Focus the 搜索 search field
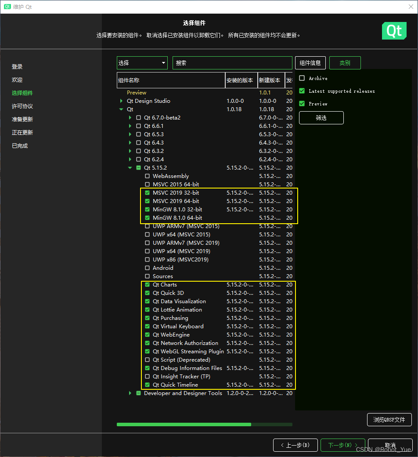This screenshot has width=418, height=457. (232, 63)
